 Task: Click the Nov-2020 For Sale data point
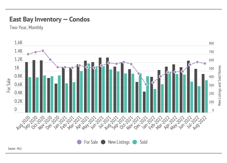coord(50,60)
